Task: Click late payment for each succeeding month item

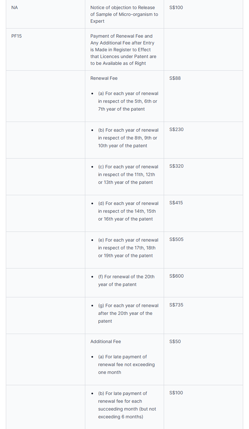Action: (x=127, y=405)
